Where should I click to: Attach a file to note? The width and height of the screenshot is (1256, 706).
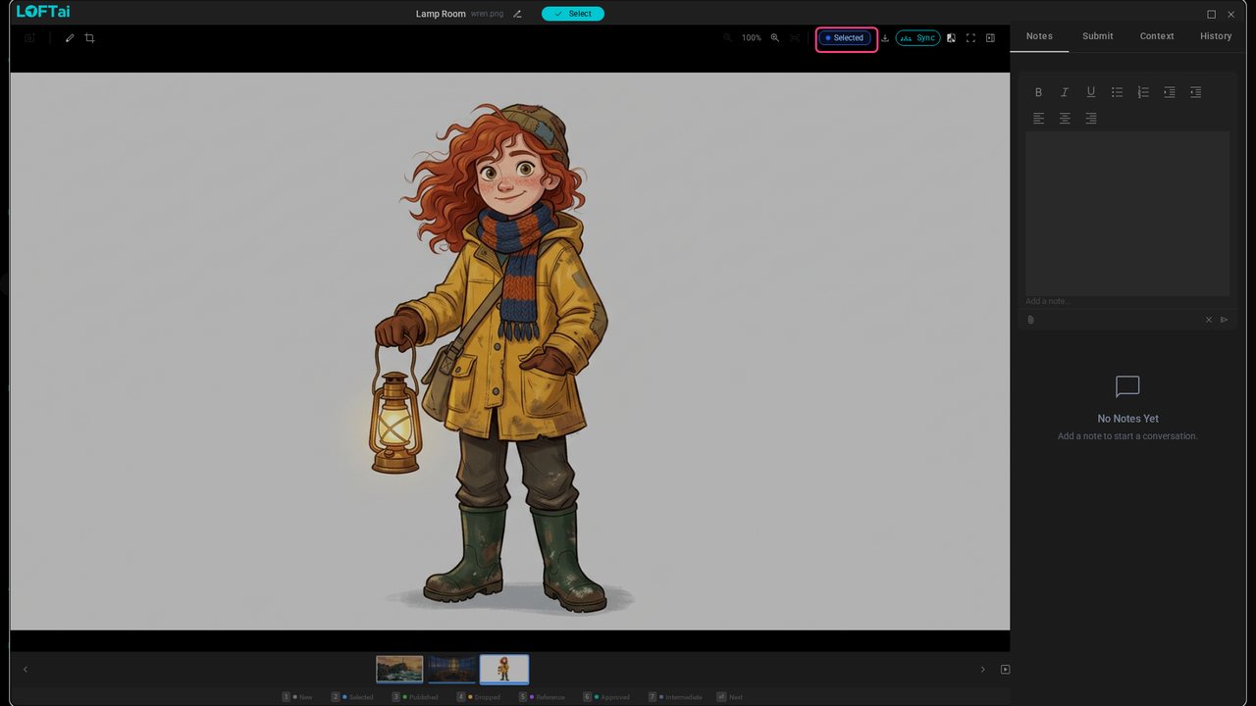[x=1030, y=320]
